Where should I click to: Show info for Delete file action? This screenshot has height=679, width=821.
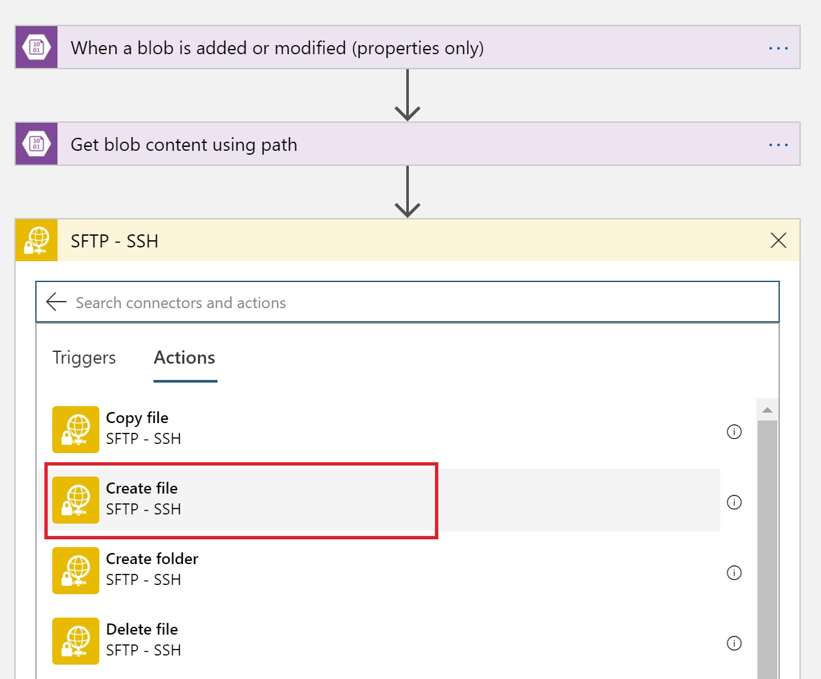[734, 643]
